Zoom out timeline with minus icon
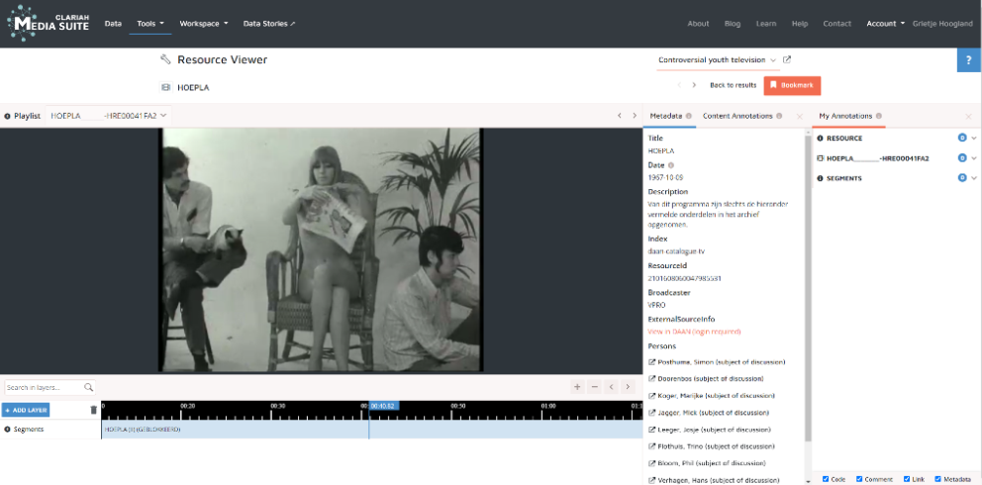 point(594,387)
